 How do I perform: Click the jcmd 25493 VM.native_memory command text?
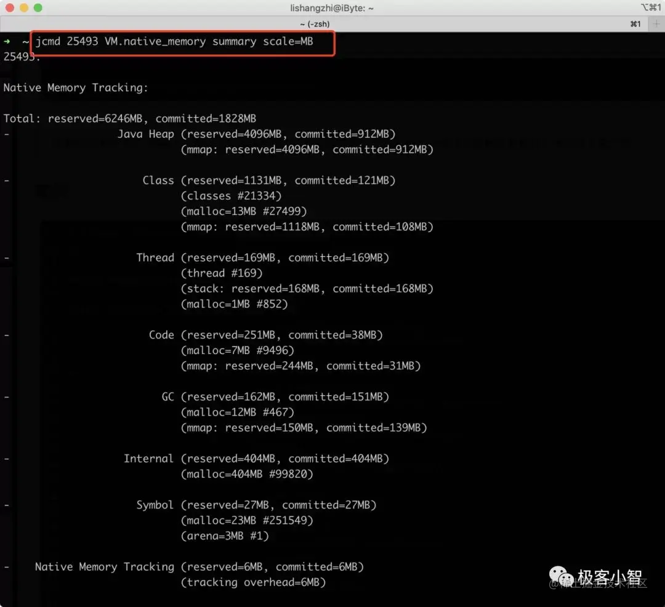coord(174,41)
